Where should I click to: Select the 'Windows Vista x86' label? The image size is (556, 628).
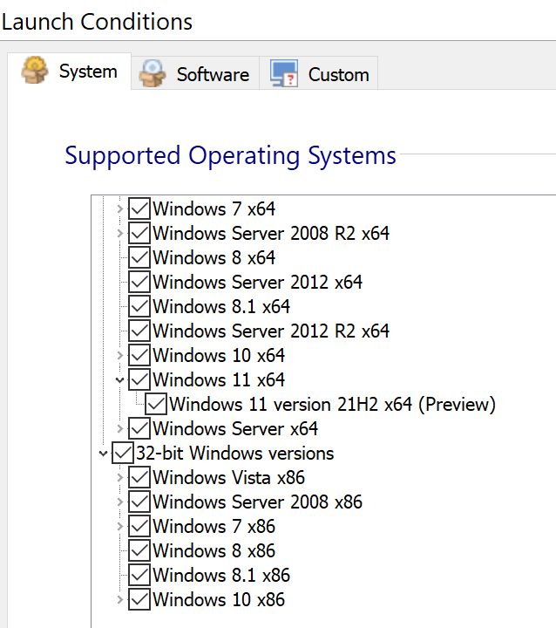point(229,477)
